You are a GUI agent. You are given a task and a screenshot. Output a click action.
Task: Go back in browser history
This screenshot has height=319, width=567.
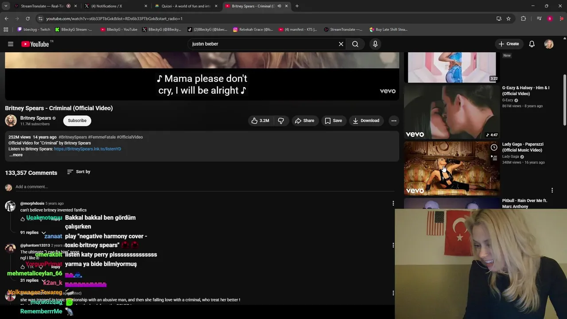point(6,19)
